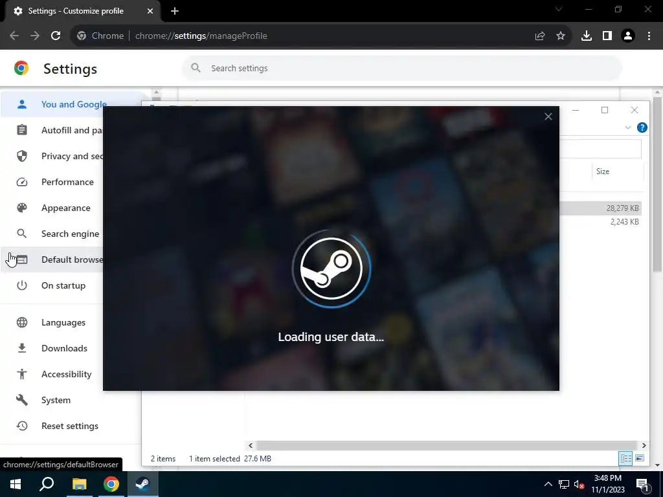Open File Explorer from taskbar
663x497 pixels.
79,484
